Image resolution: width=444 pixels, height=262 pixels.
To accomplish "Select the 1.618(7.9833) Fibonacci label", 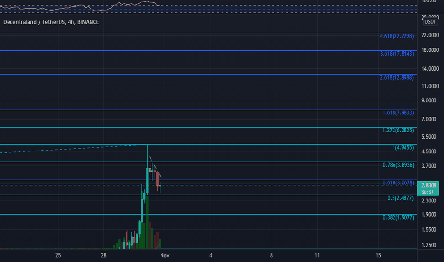I will coord(398,113).
